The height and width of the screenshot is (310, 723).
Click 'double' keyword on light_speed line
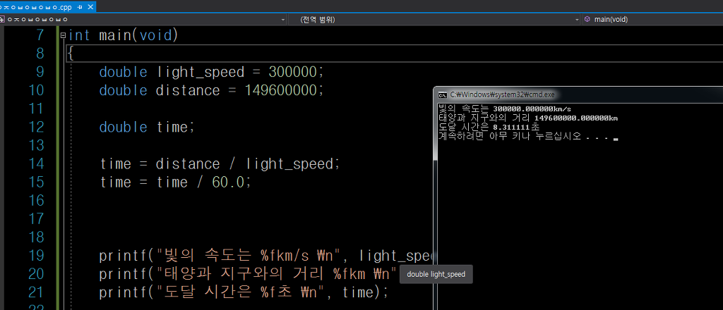coord(123,72)
